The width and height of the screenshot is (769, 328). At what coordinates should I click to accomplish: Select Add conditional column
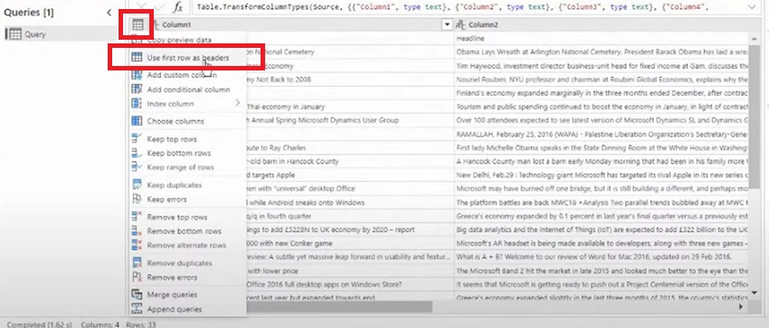(x=188, y=89)
